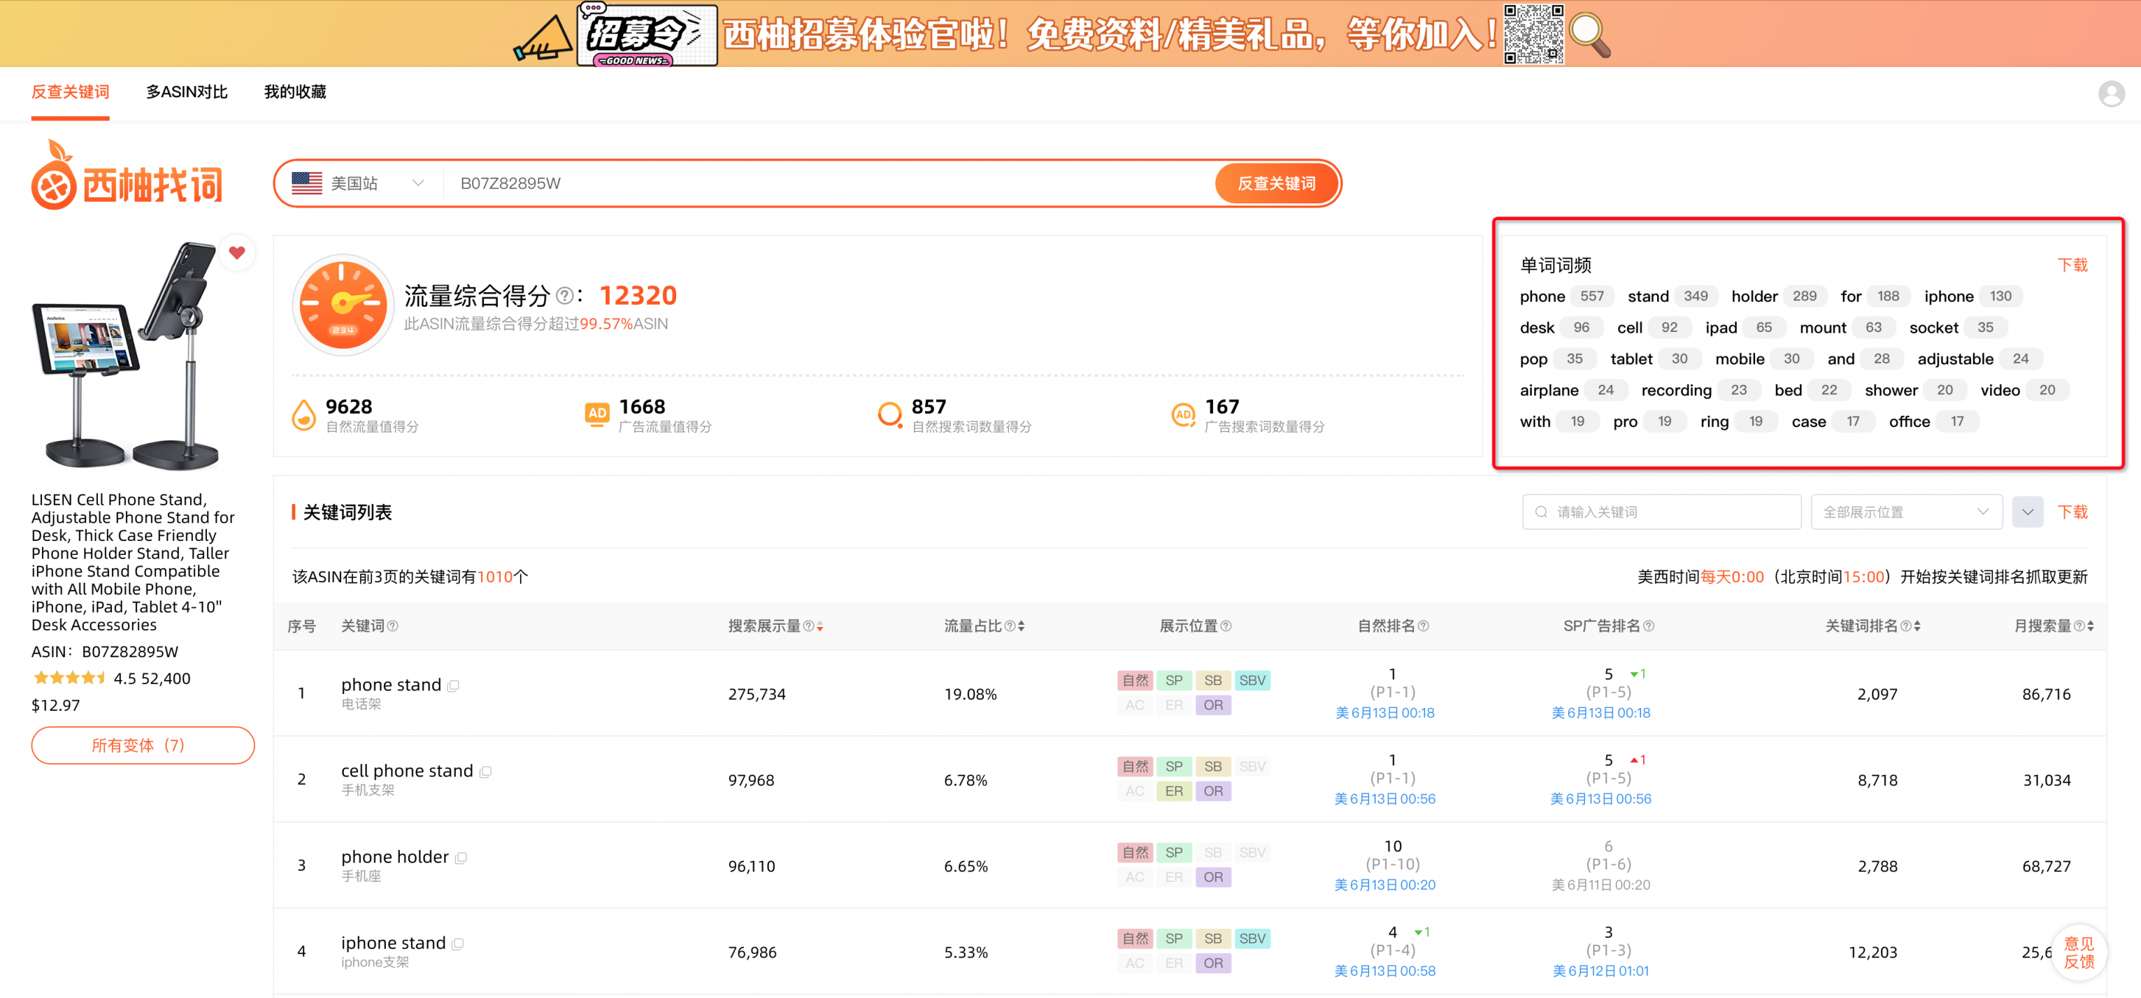Click SBV tag in phone stand row
This screenshot has height=998, width=2141.
pos(1252,681)
